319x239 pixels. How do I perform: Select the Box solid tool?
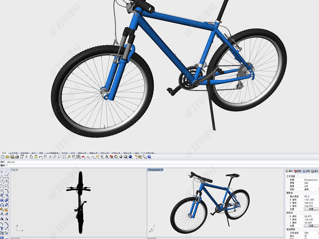point(2,200)
